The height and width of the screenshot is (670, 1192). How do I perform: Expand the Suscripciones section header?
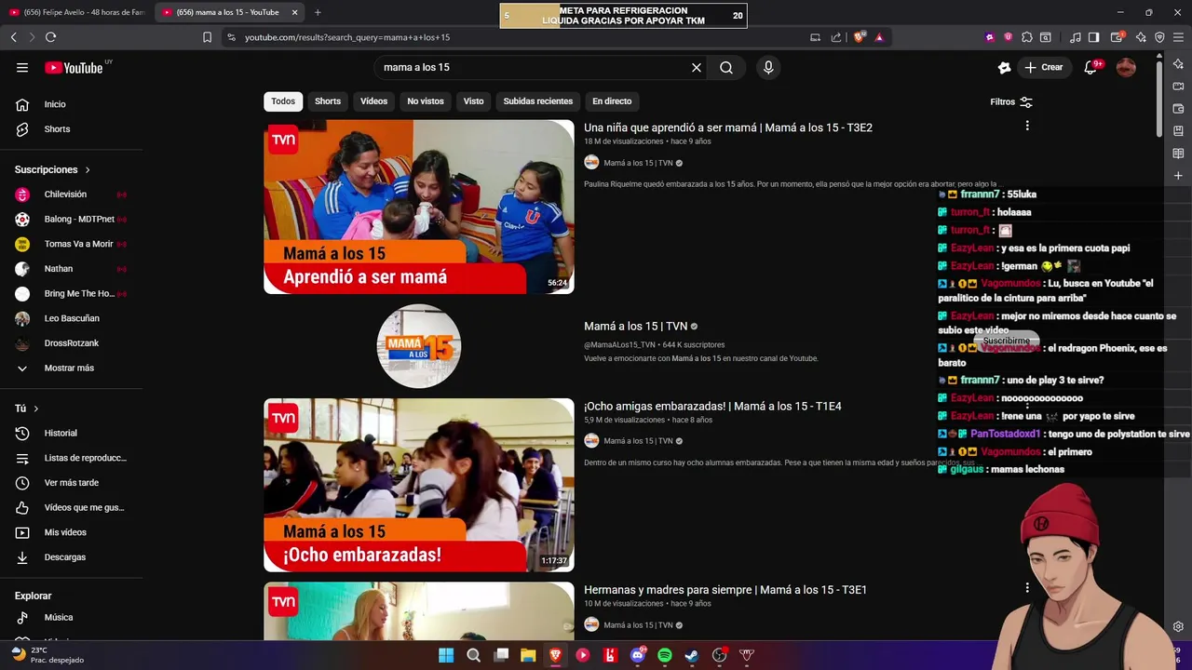click(52, 169)
